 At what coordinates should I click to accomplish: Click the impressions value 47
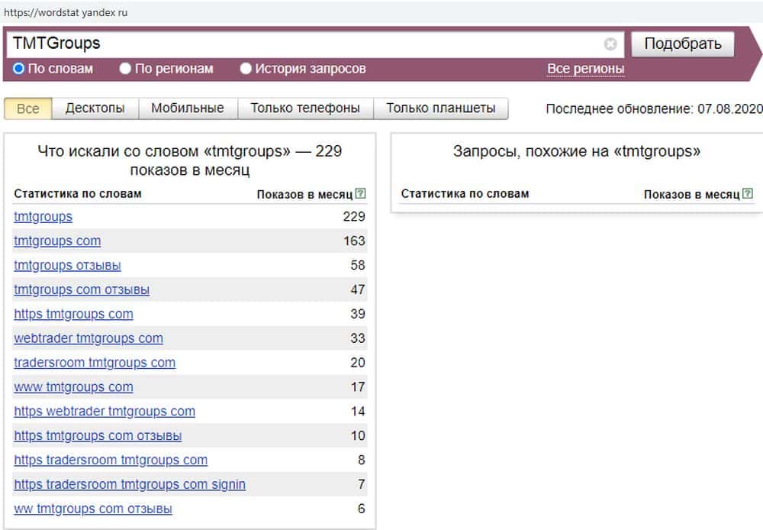358,290
